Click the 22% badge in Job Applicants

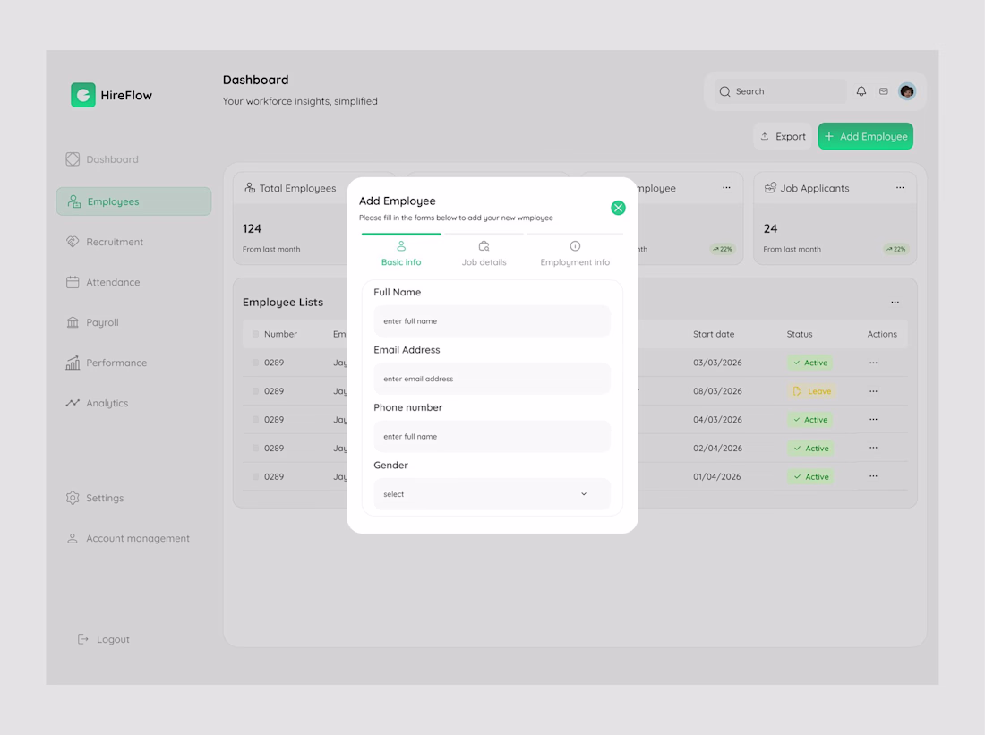point(895,250)
